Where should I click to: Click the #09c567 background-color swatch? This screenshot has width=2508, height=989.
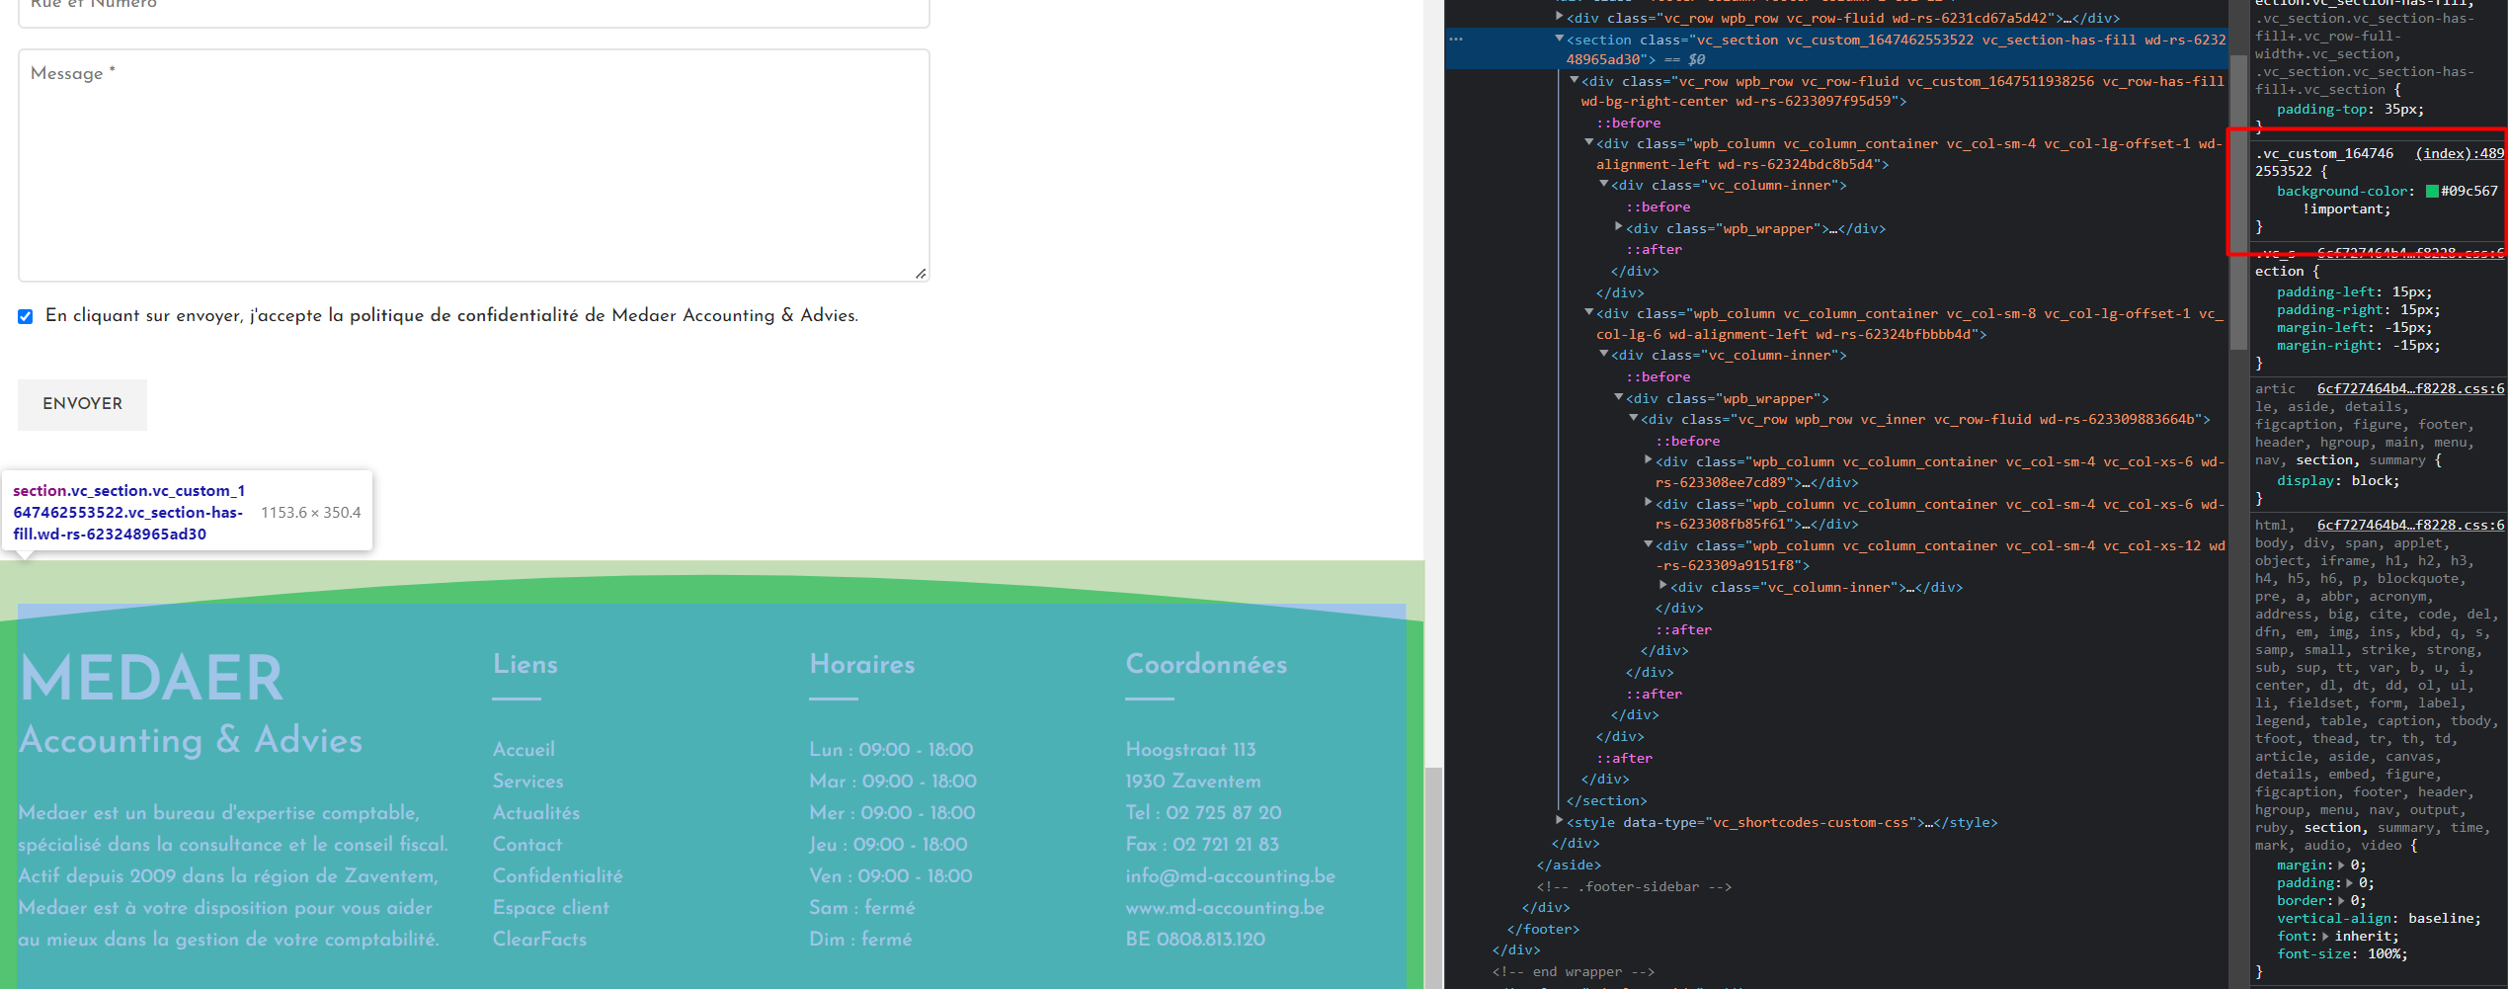tap(2432, 192)
